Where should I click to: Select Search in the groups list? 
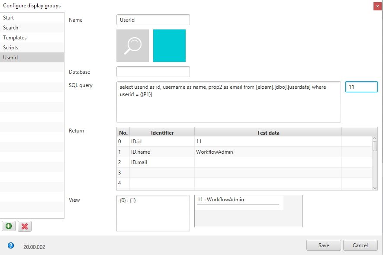pyautogui.click(x=32, y=28)
